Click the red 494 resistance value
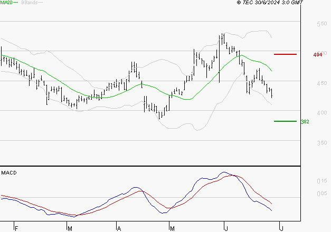Image resolution: width=331 pixels, height=232 pixels. (318, 55)
